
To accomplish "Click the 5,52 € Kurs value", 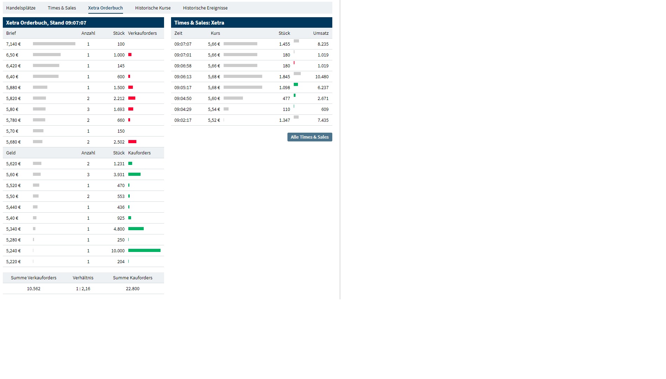I will 214,120.
